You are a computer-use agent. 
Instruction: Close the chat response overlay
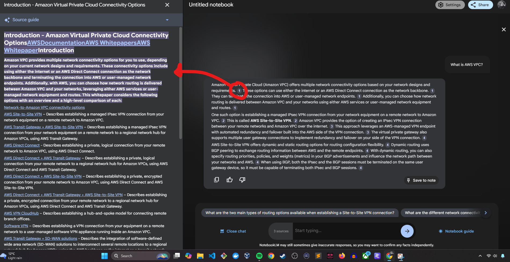(504, 29)
